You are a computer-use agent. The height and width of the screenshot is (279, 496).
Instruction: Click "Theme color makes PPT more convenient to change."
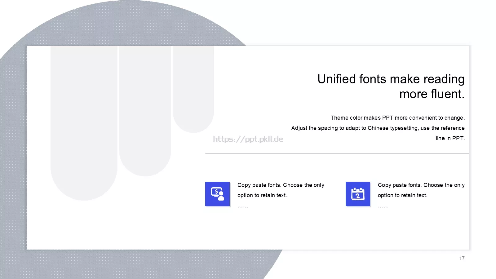[398, 118]
